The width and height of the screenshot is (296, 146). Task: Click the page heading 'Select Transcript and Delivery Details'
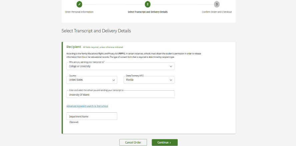[x=96, y=31]
